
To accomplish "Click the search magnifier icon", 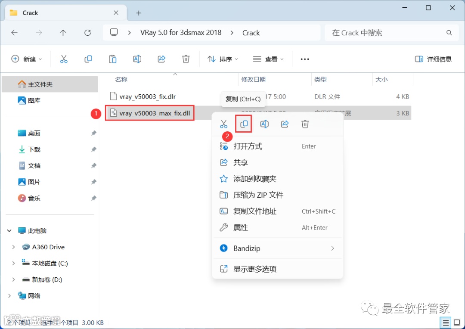I will point(449,33).
